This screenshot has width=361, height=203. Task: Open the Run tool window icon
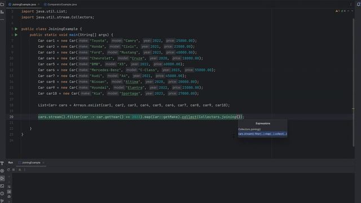[2, 178]
